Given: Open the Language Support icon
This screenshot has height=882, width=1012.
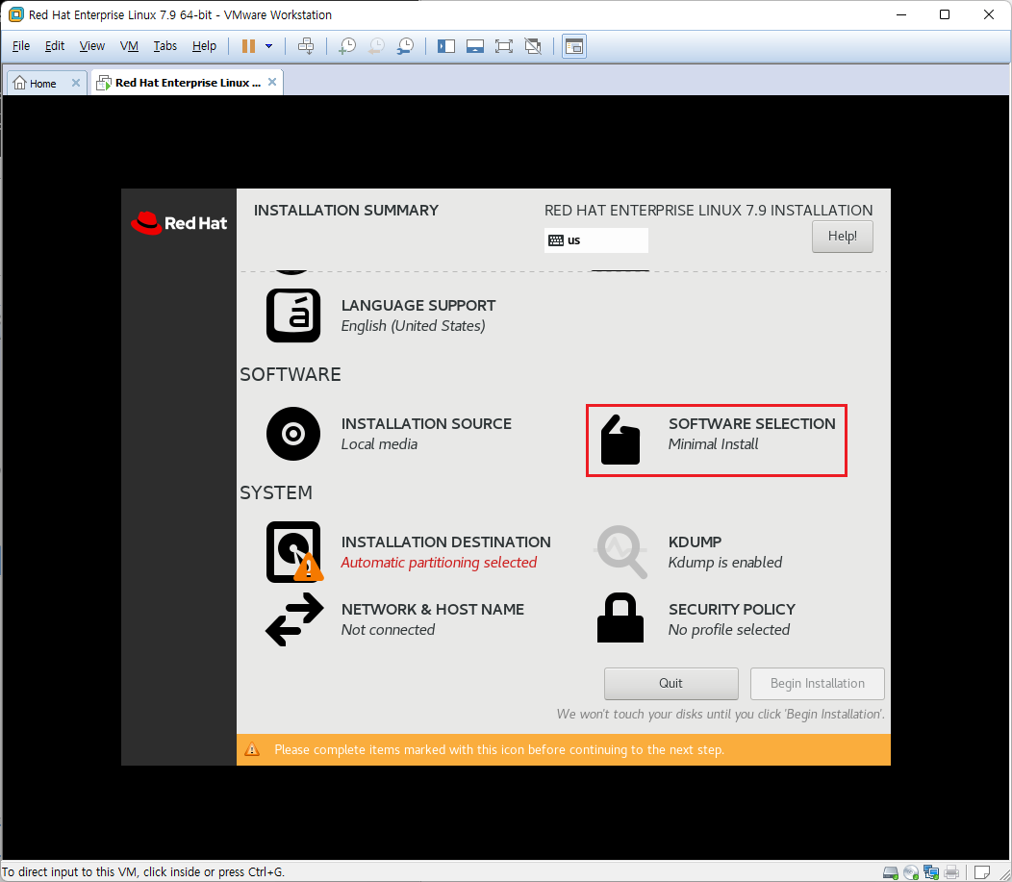Looking at the screenshot, I should (x=293, y=315).
